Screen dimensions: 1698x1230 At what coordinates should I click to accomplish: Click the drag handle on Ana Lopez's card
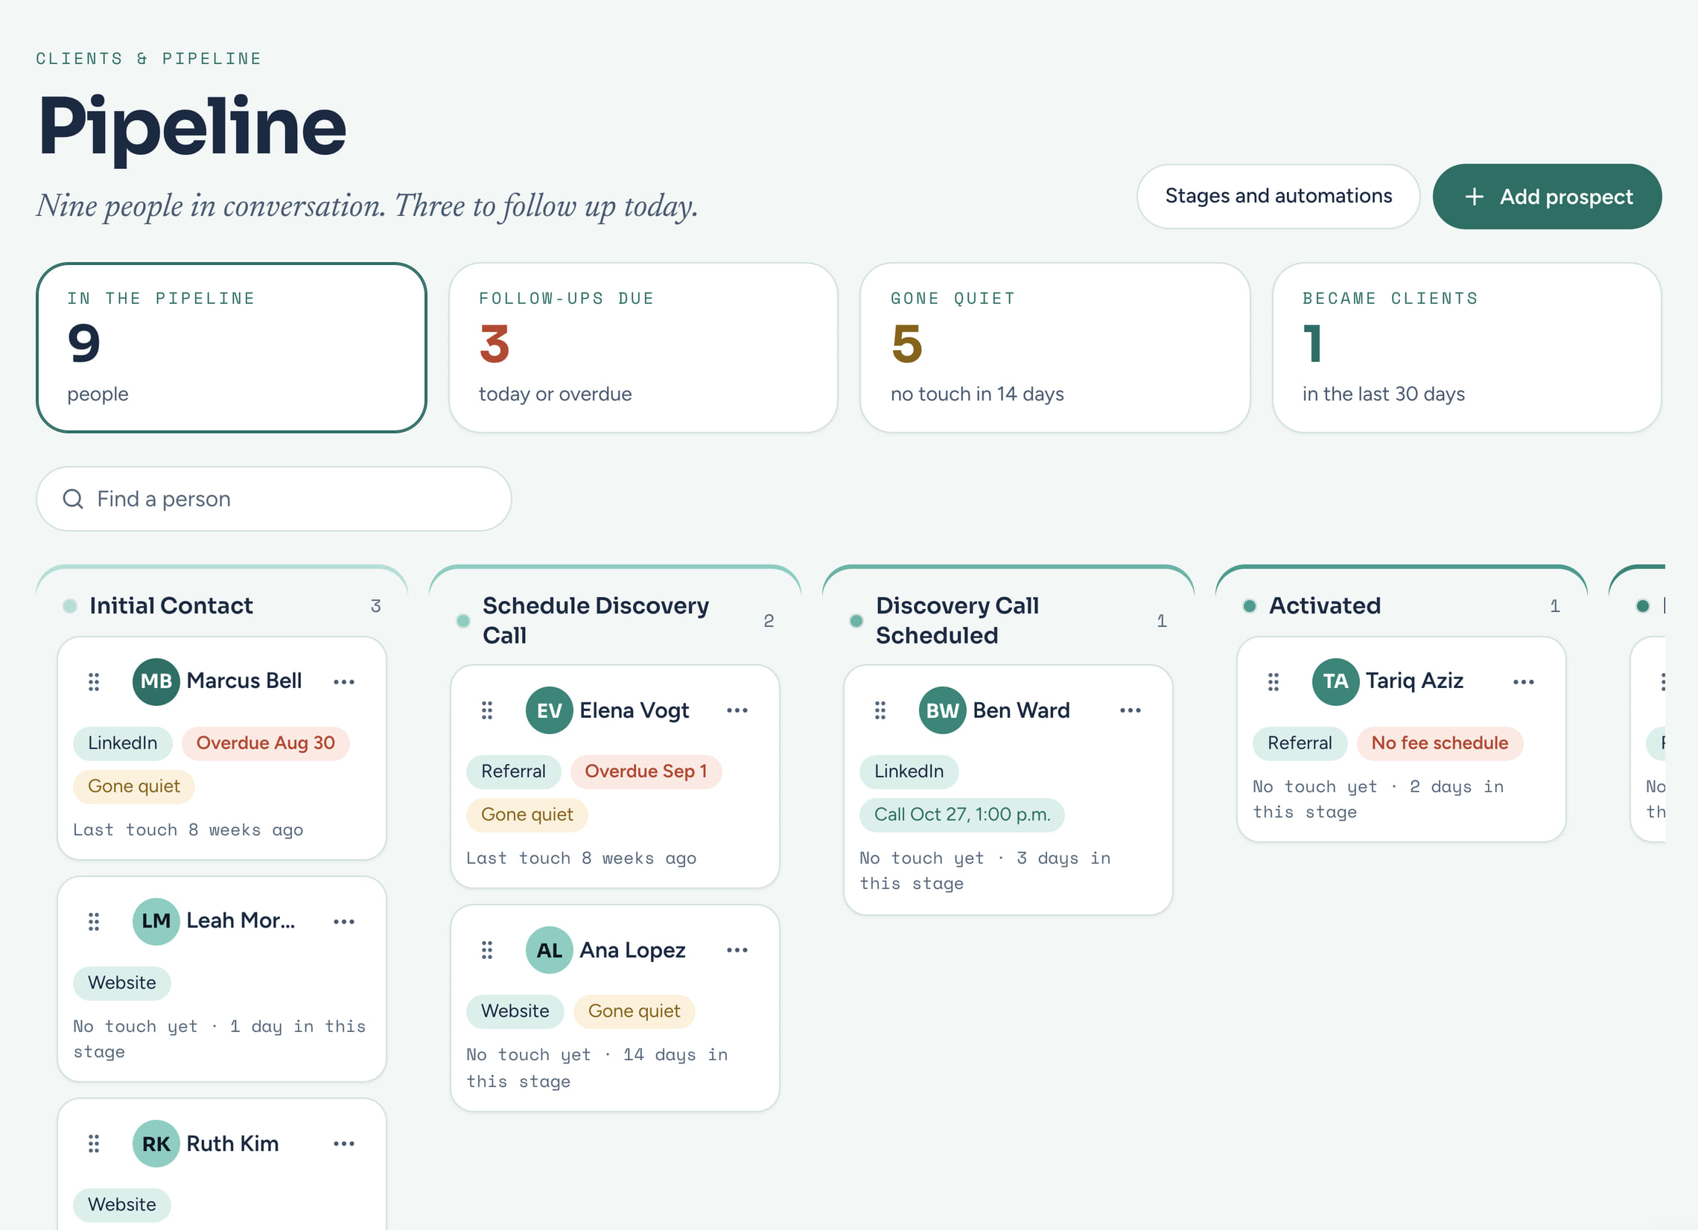pyautogui.click(x=486, y=949)
